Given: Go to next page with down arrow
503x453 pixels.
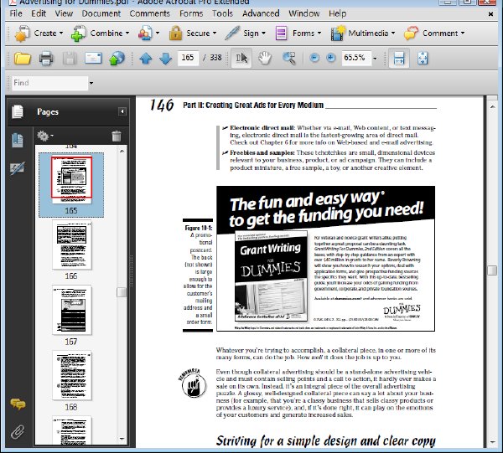Looking at the screenshot, I should [165, 59].
